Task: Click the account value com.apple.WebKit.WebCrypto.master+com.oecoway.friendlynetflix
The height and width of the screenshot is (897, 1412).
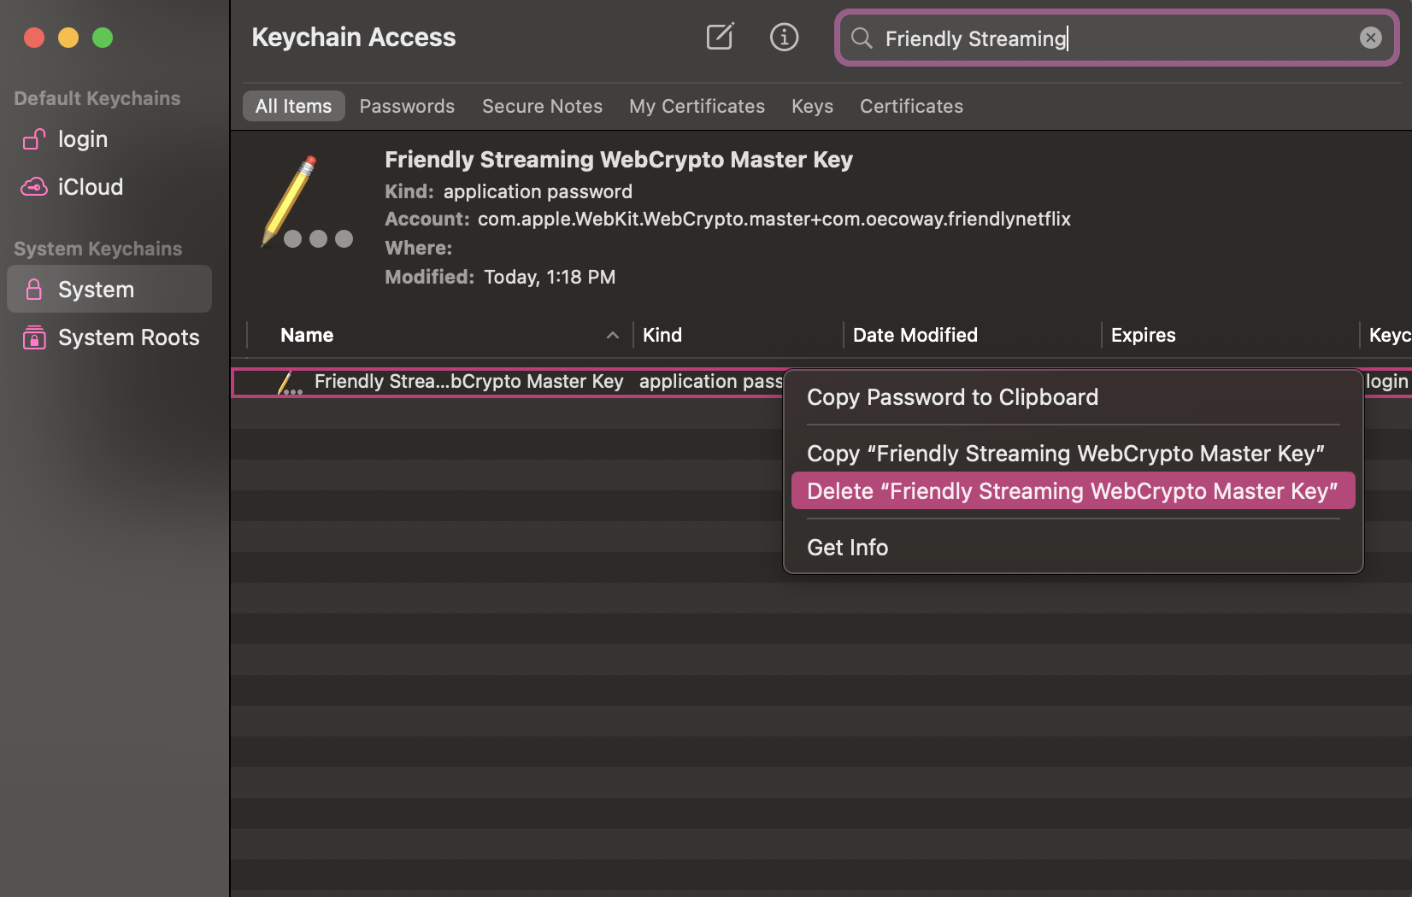Action: (x=774, y=219)
